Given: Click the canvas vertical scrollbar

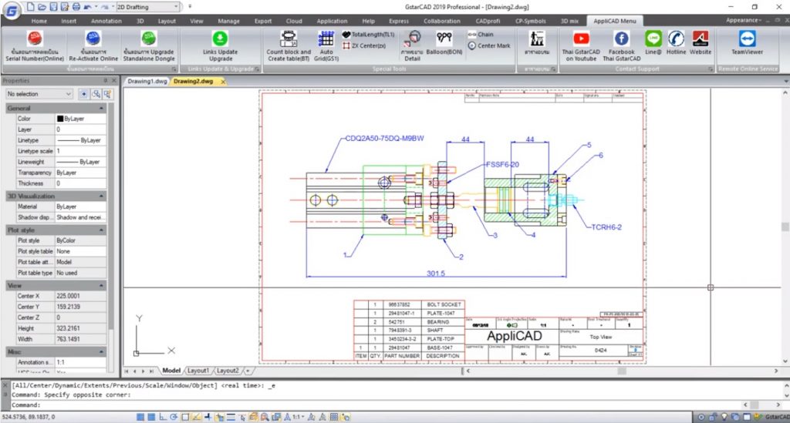Looking at the screenshot, I should point(785,227).
